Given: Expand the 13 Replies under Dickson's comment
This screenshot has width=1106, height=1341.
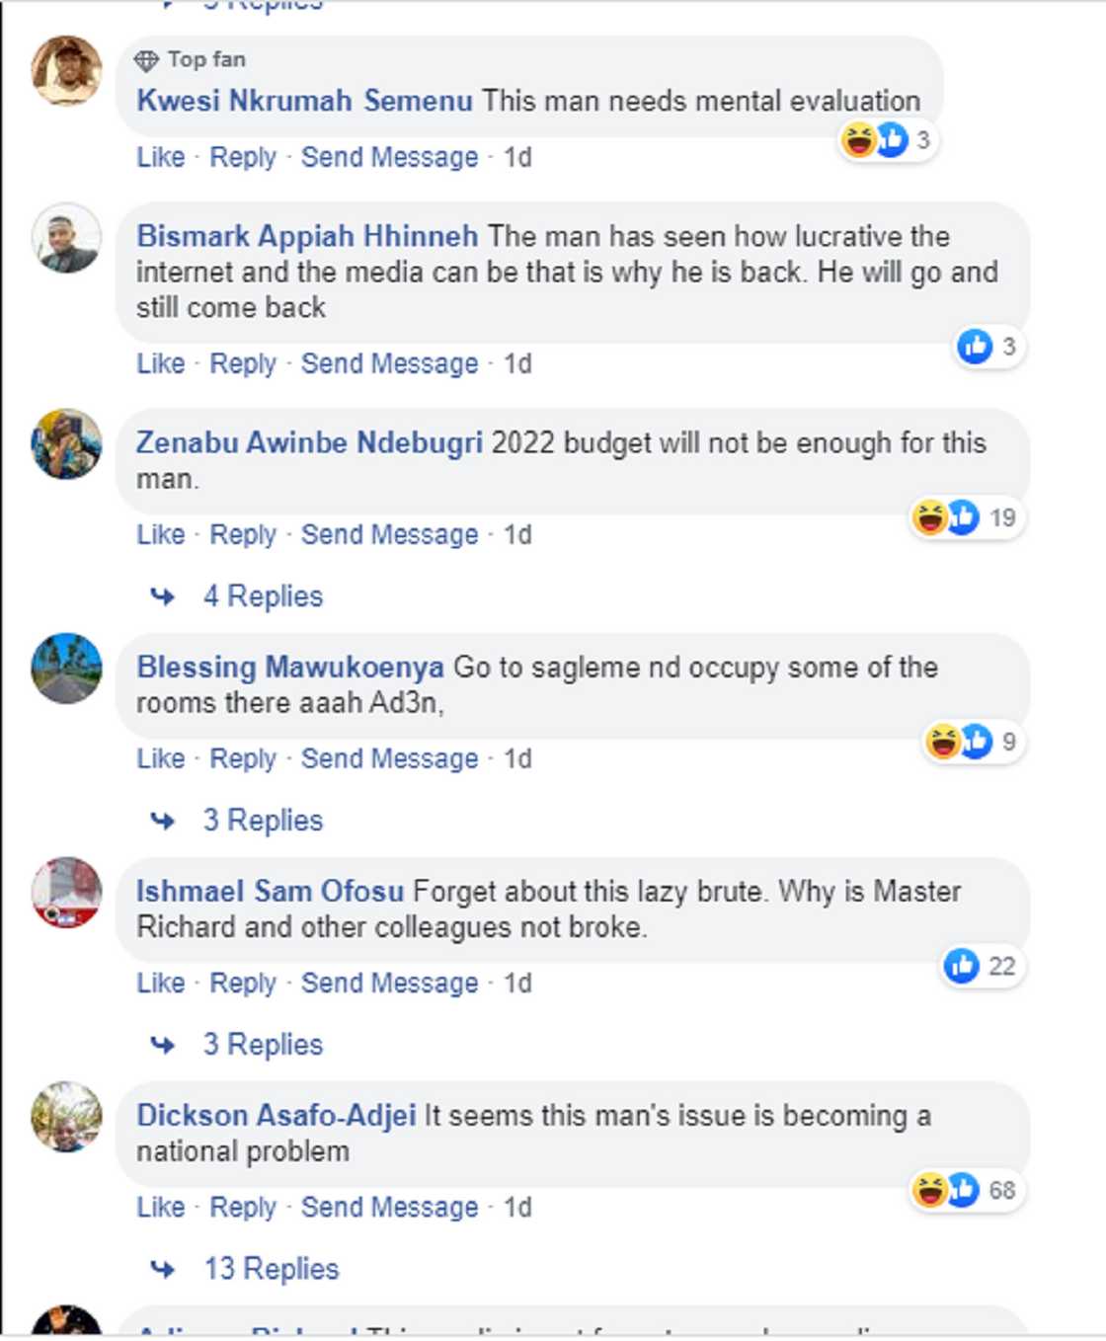Looking at the screenshot, I should (x=270, y=1268).
